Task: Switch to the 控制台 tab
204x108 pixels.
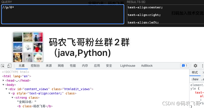Action: pos(35,66)
